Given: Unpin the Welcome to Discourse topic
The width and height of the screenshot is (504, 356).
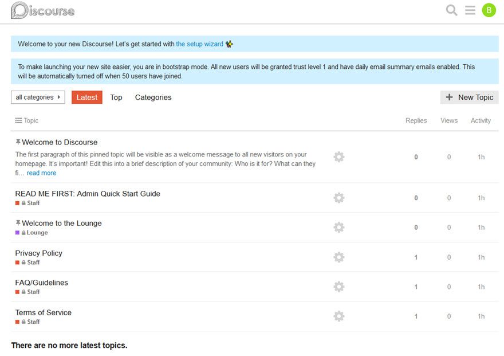Looking at the screenshot, I should tap(17, 141).
